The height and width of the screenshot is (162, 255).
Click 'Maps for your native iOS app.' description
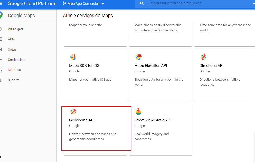91,79
